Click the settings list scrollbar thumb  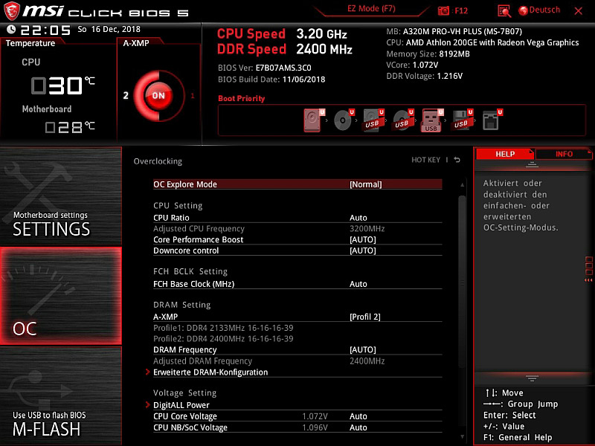pos(462,281)
